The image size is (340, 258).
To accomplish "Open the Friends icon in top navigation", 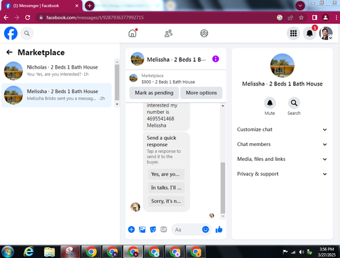I will (169, 33).
